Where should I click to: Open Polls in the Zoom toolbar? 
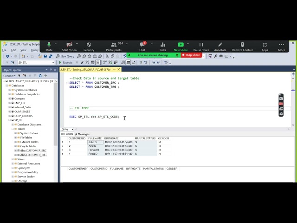[x=162, y=45]
